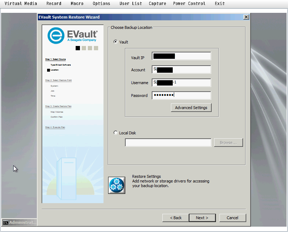288x232 pixels.
Task: Click the Next > button
Action: point(202,218)
